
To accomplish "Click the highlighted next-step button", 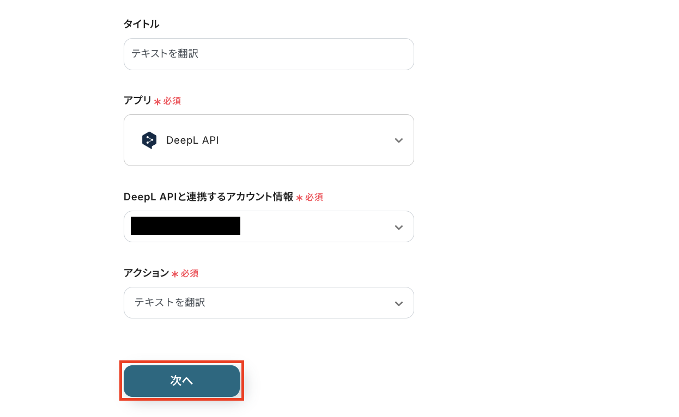I will 181,381.
